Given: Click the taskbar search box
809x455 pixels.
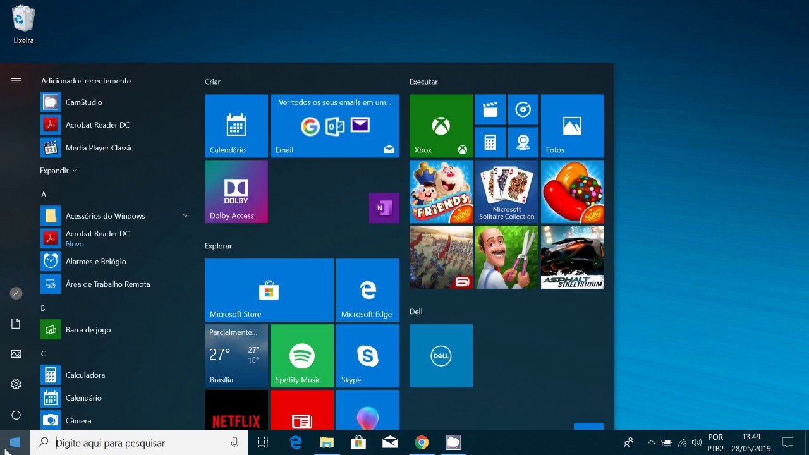Looking at the screenshot, I should tap(138, 442).
